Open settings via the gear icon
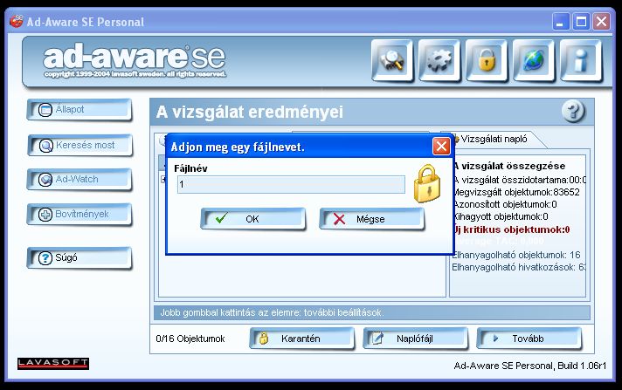 [439, 61]
